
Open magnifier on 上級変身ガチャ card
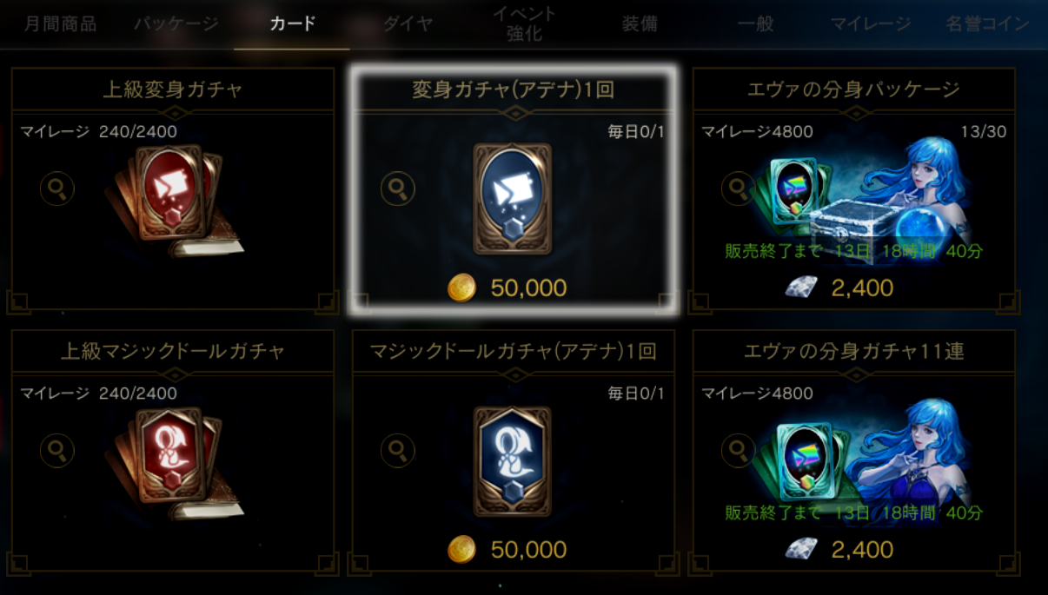pyautogui.click(x=57, y=188)
